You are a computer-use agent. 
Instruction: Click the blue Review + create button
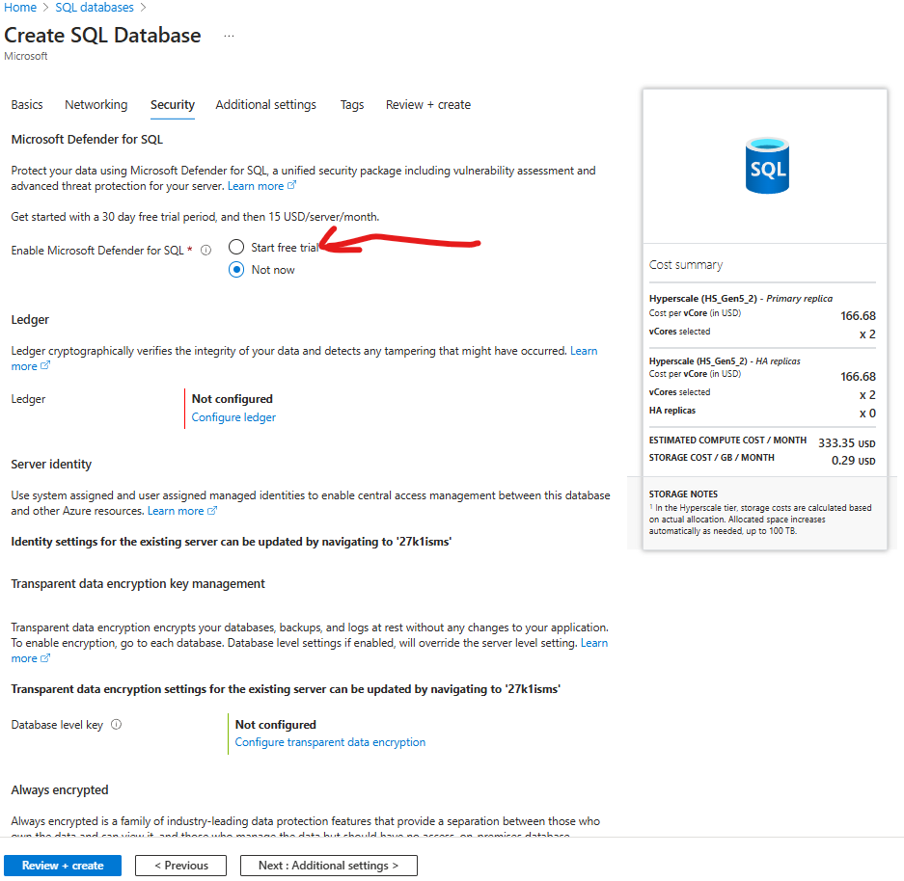[63, 866]
